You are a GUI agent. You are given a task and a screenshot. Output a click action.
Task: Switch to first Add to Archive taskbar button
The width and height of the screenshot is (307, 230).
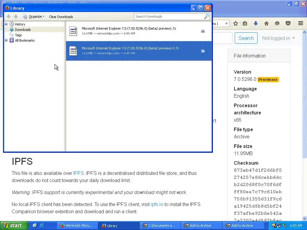pyautogui.click(x=202, y=226)
